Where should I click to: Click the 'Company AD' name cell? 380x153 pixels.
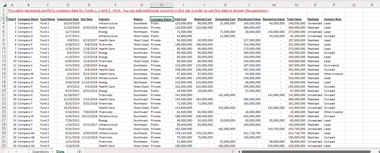pos(28,146)
